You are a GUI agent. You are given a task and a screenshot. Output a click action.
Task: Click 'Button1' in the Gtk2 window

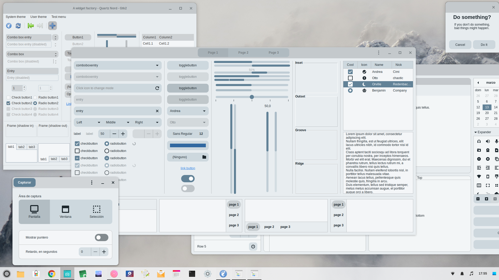pos(78,37)
